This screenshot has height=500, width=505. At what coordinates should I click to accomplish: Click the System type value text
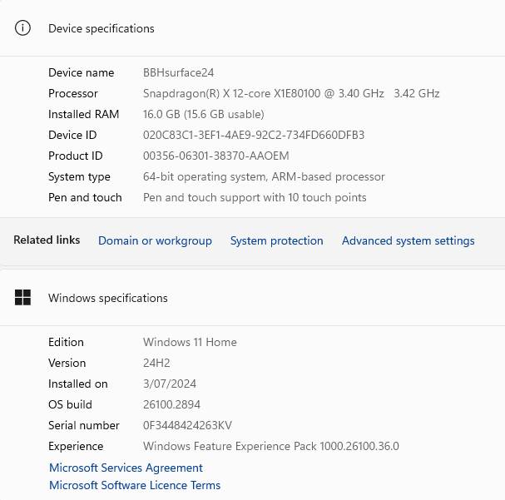264,176
